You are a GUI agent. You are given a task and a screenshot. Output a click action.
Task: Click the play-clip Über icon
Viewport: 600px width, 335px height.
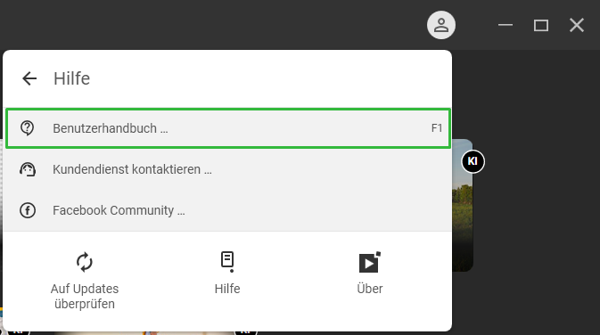coord(370,262)
